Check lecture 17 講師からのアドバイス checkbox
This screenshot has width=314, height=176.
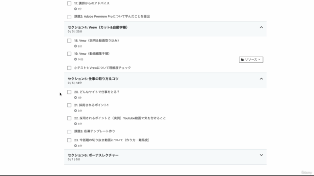point(69,3)
